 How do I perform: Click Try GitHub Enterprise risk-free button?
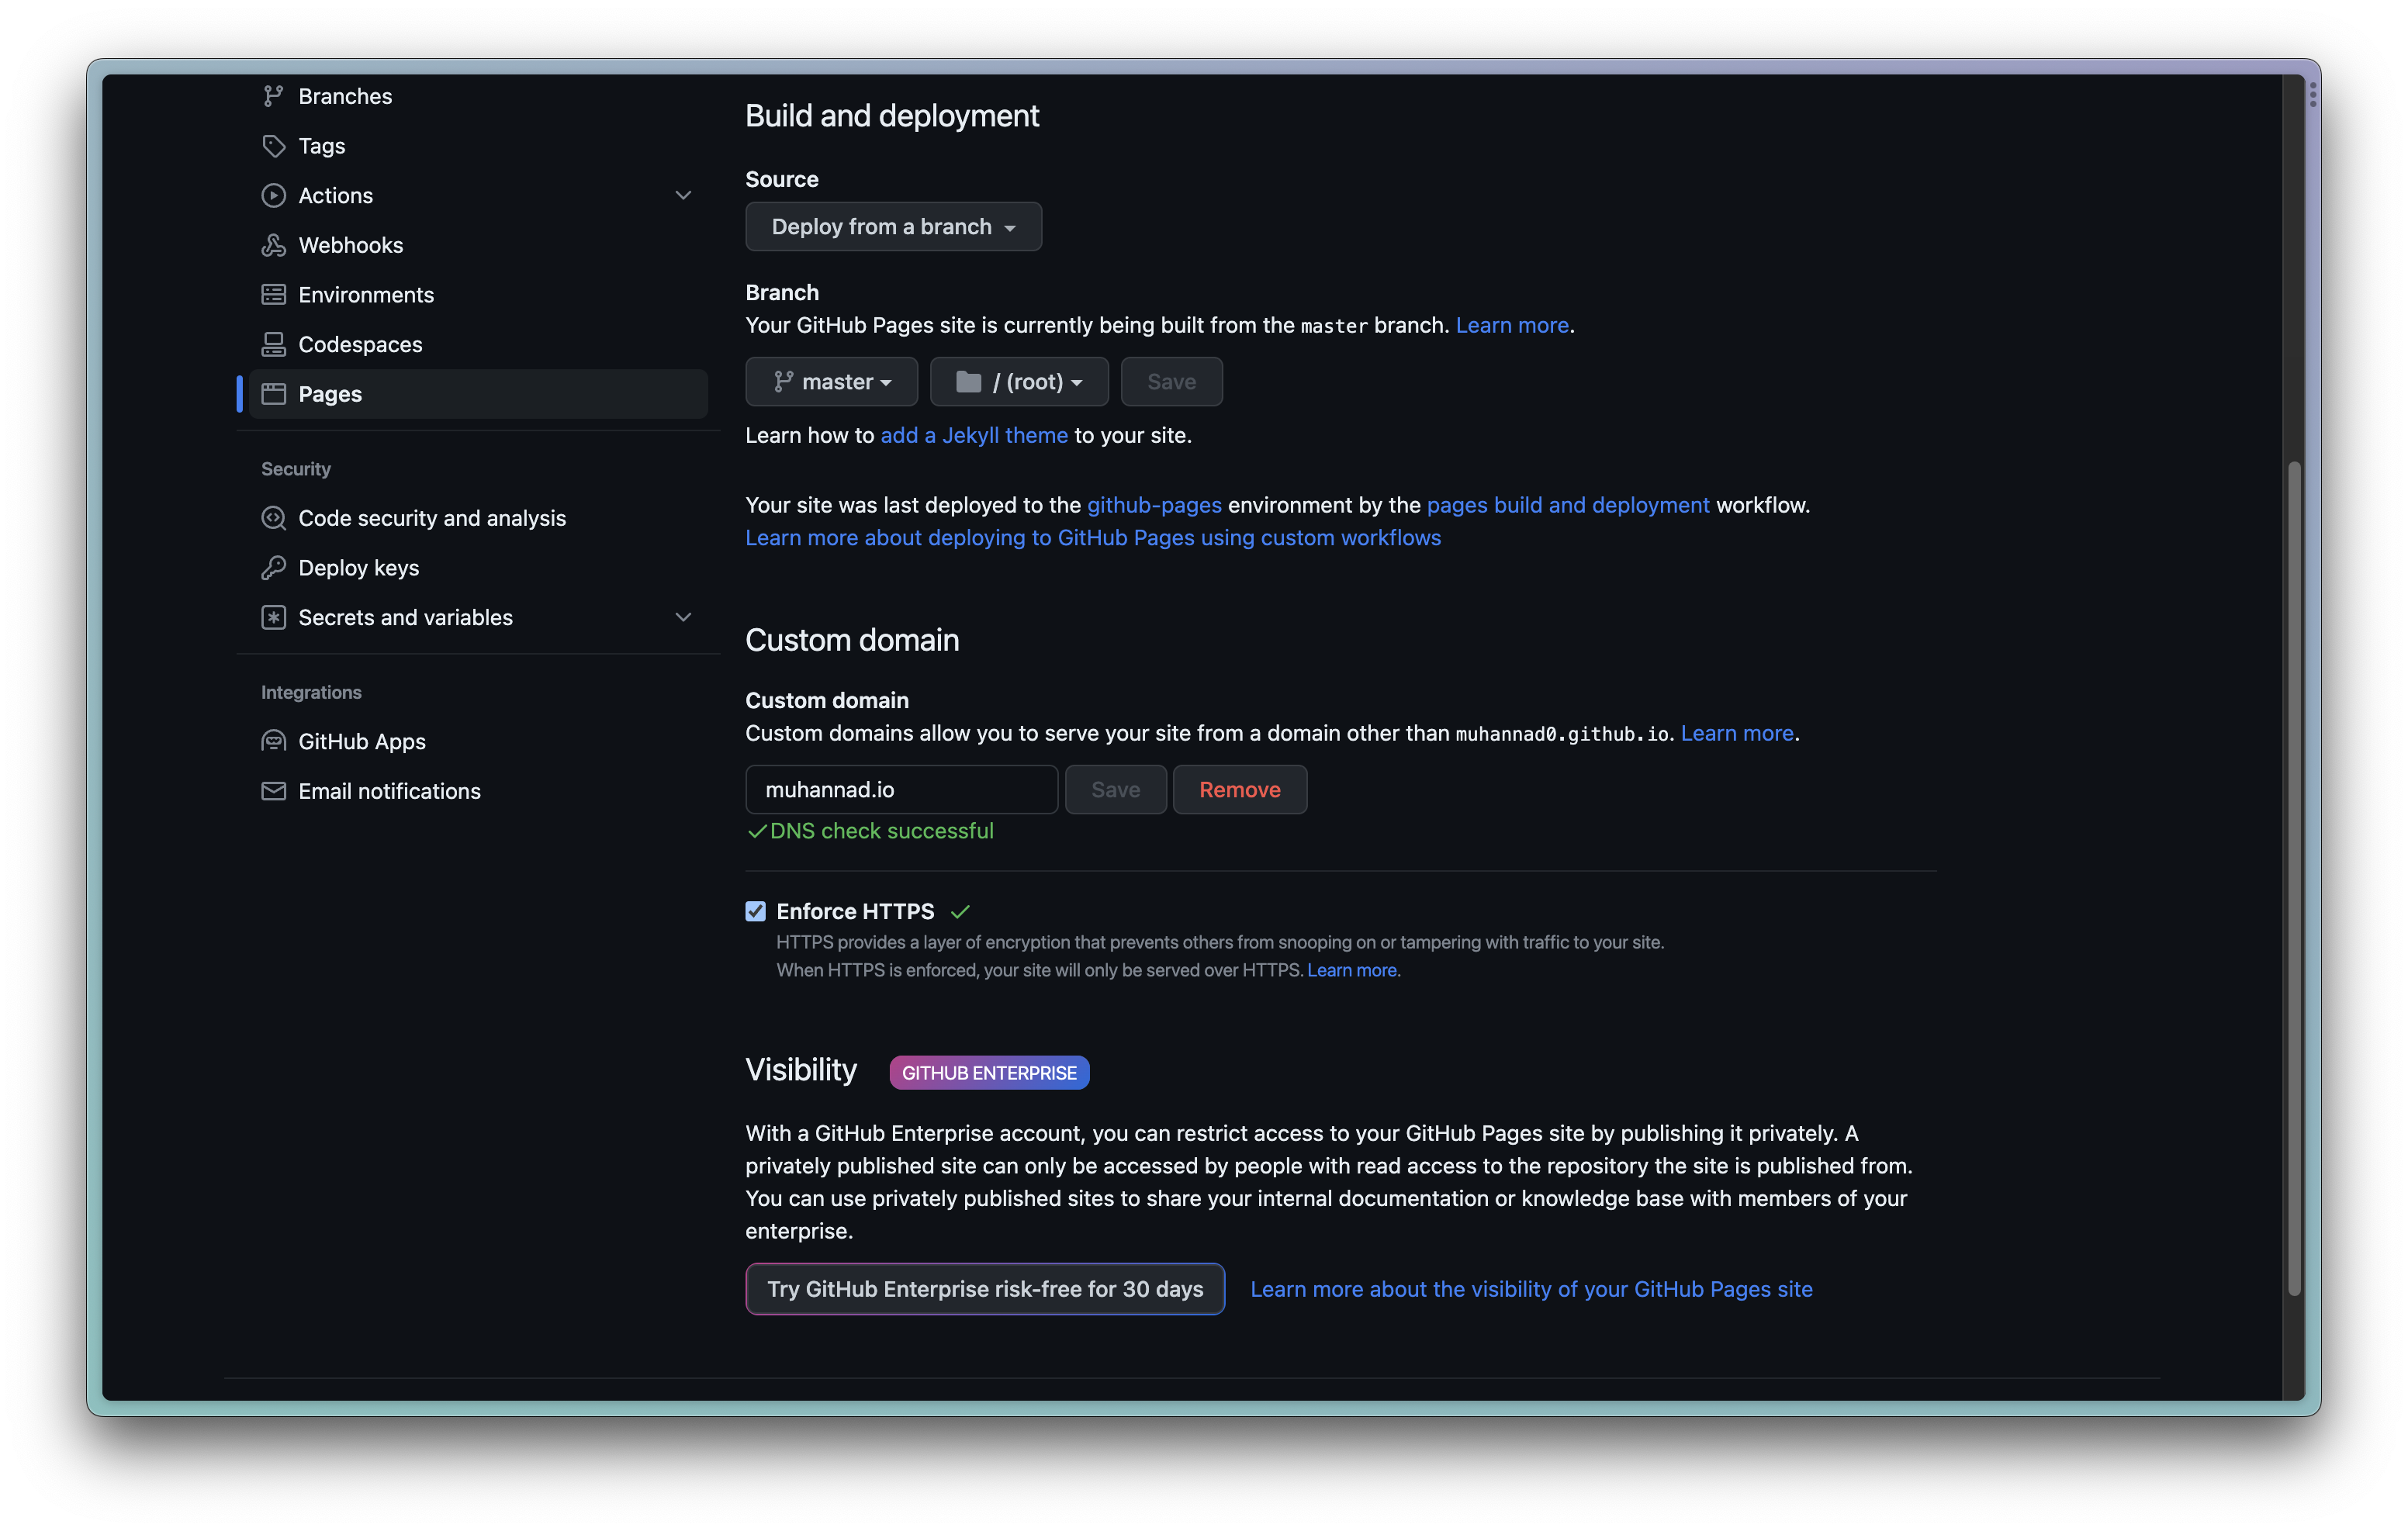click(x=984, y=1289)
